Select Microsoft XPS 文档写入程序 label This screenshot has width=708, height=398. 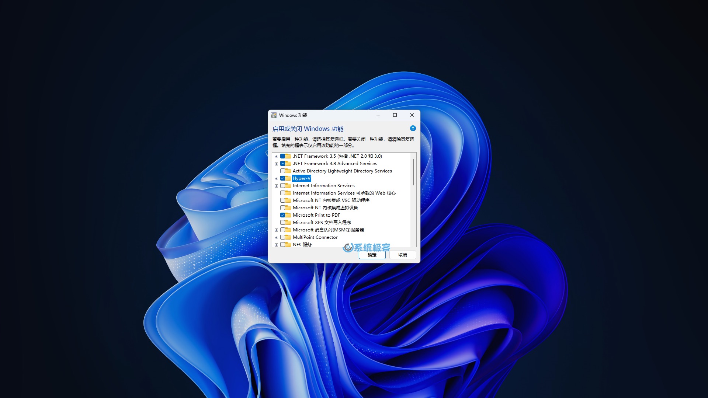point(322,223)
